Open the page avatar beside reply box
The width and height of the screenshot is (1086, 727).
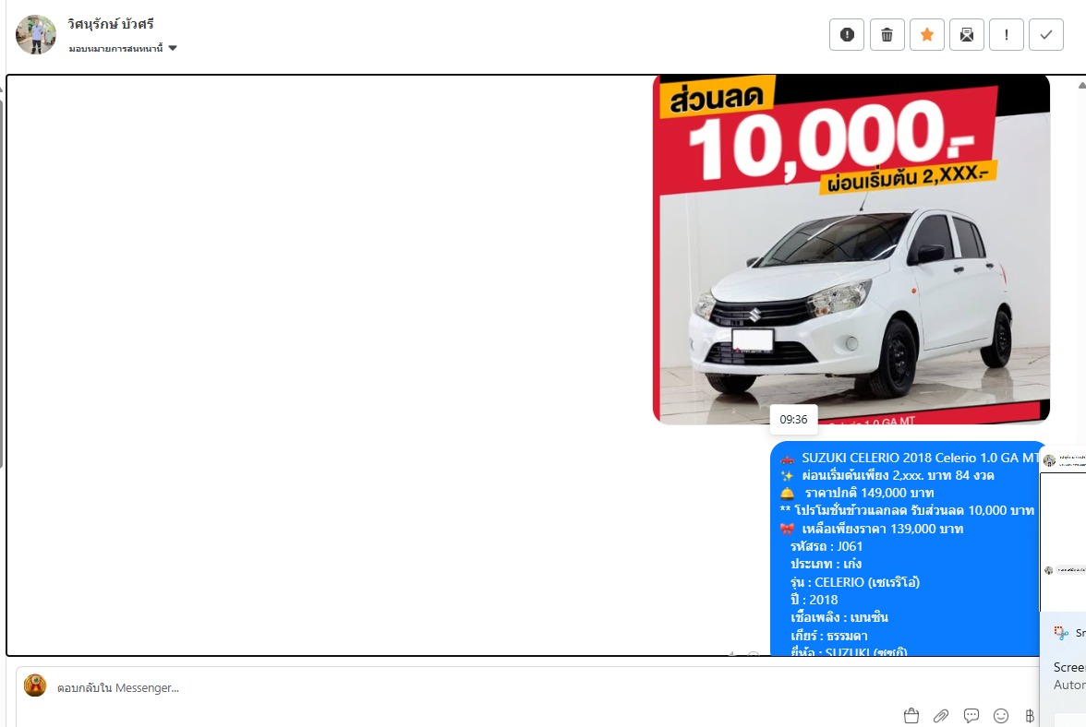click(x=35, y=685)
